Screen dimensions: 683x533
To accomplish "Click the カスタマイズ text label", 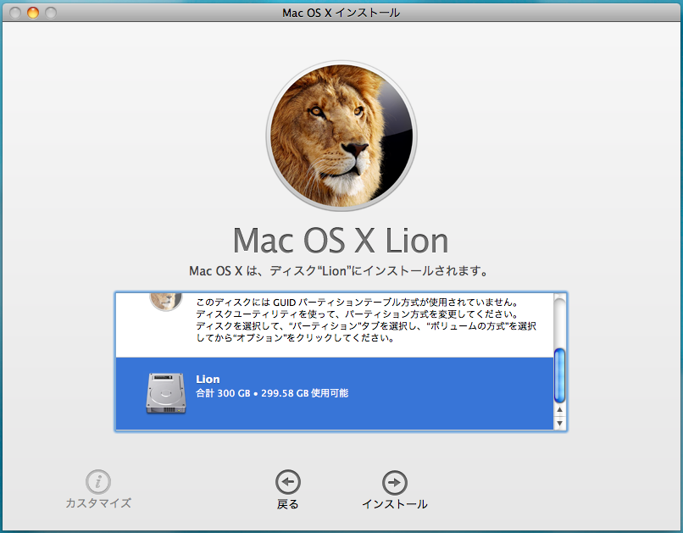I will tap(98, 503).
